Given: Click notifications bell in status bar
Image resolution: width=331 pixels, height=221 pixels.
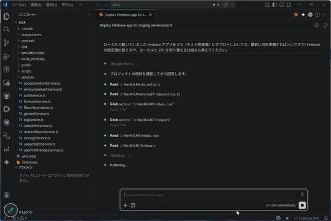Looking at the screenshot, I should 326,218.
